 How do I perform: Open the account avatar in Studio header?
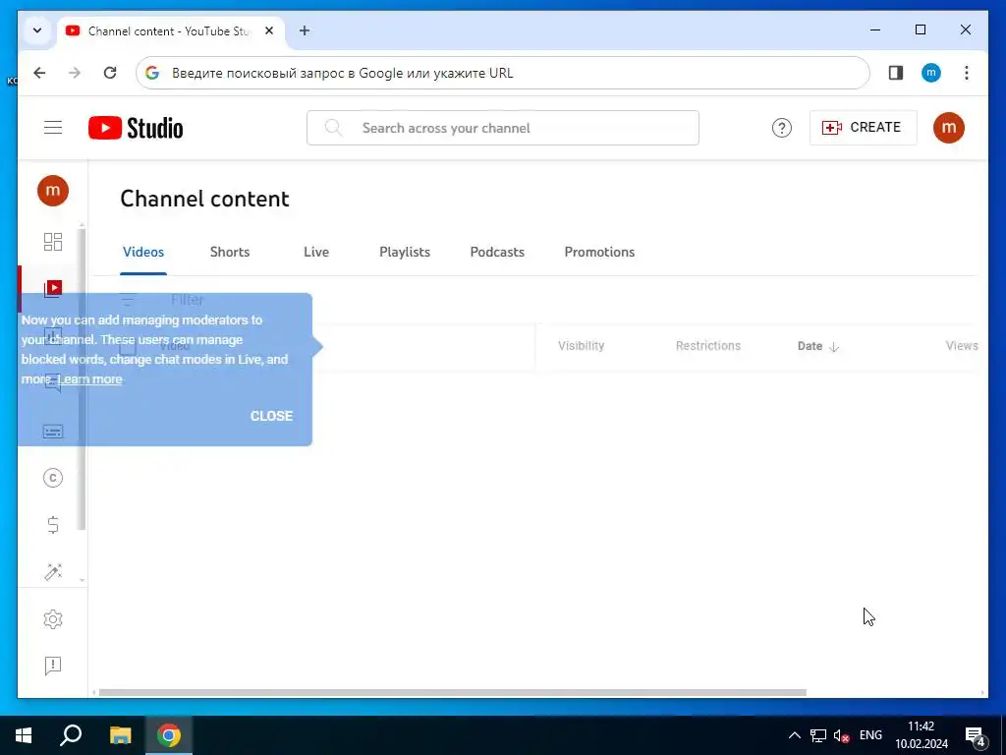click(948, 128)
